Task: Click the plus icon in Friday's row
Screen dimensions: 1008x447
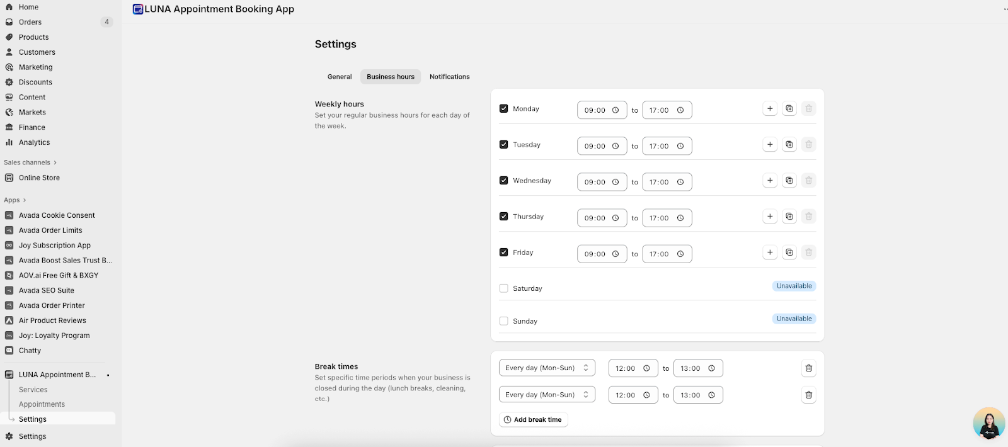Action: coord(770,252)
